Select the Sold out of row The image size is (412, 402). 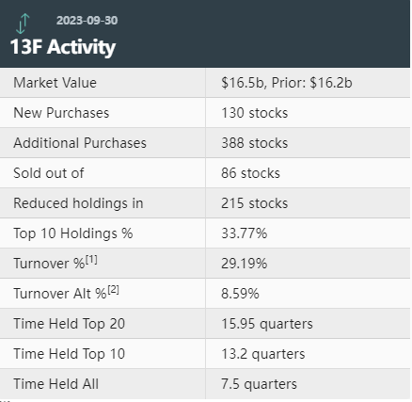[x=205, y=173]
